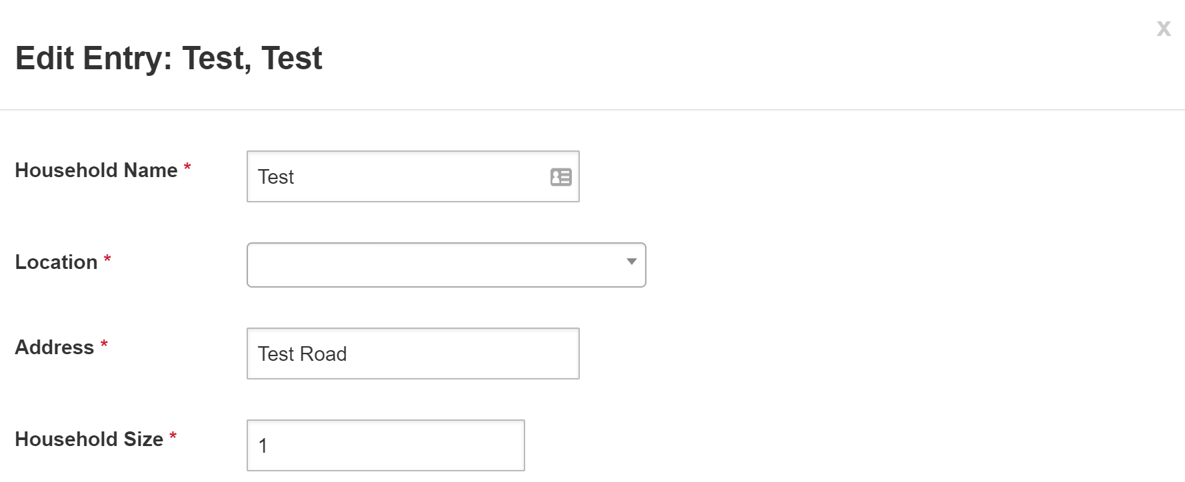Viewport: 1185px width, 482px height.
Task: Click the Address label
Action: click(x=55, y=348)
